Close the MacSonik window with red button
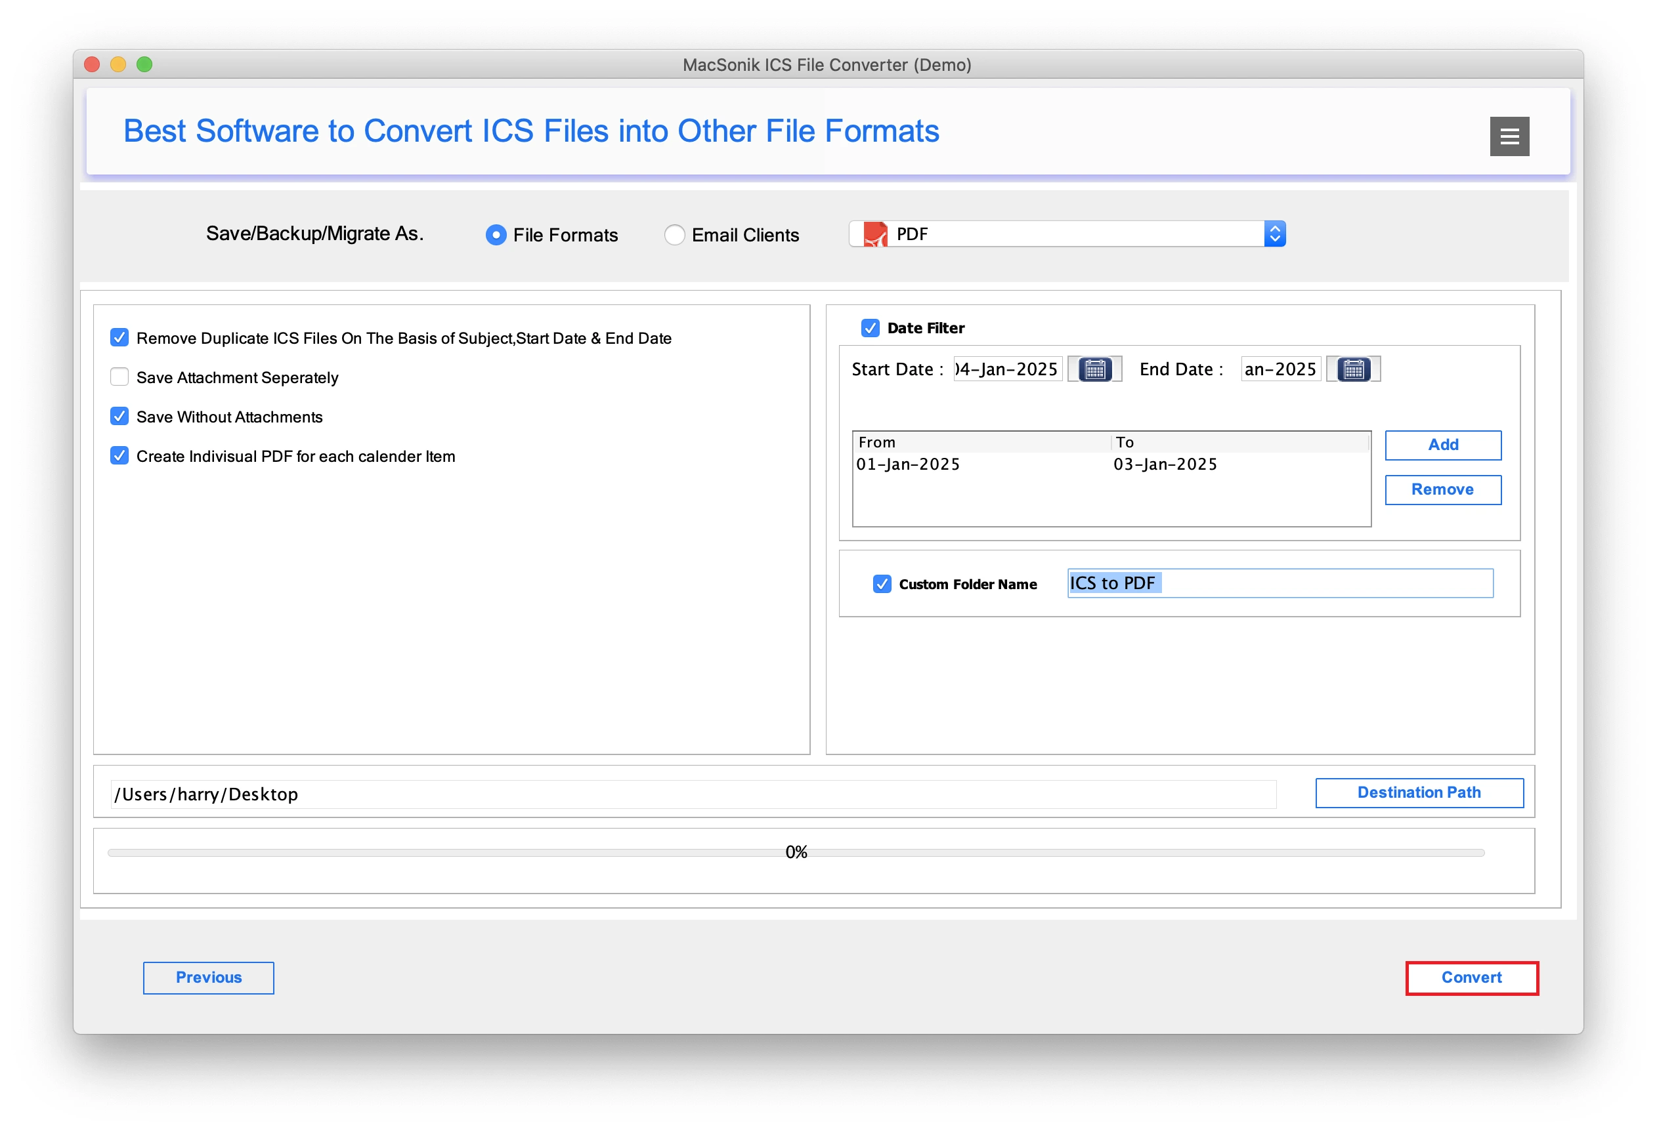The height and width of the screenshot is (1131, 1657). [92, 64]
